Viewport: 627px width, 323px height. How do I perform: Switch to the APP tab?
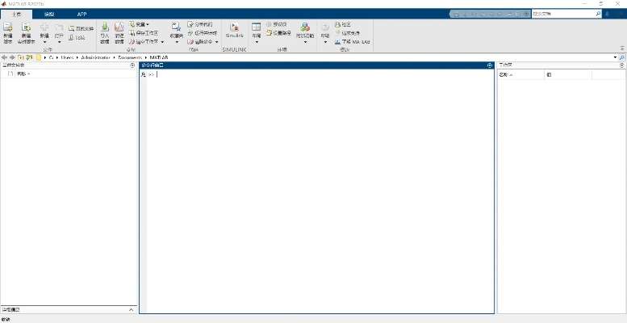click(82, 15)
